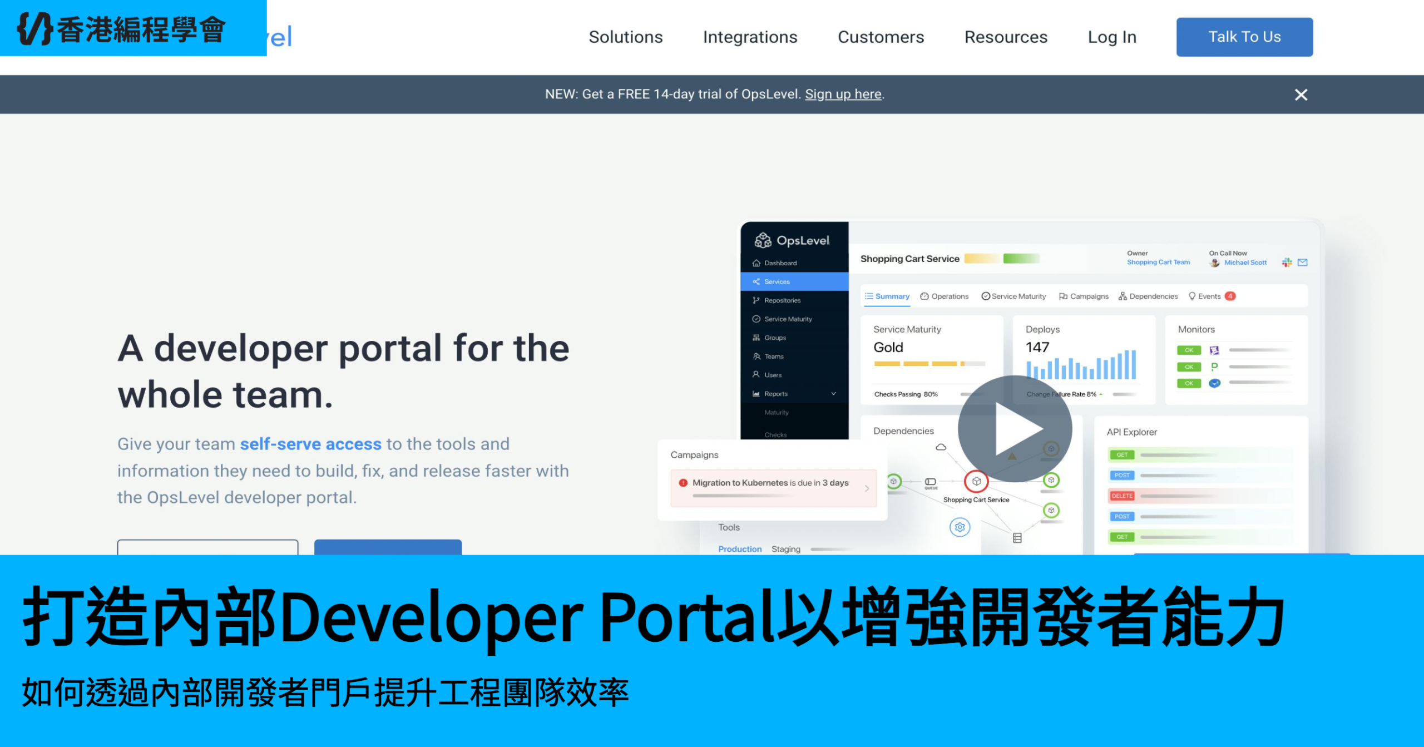Click the first OK monitor badge
This screenshot has width=1424, height=747.
point(1189,350)
